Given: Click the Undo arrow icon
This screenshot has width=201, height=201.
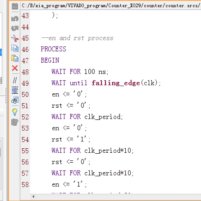Looking at the screenshot, I should (15, 18).
